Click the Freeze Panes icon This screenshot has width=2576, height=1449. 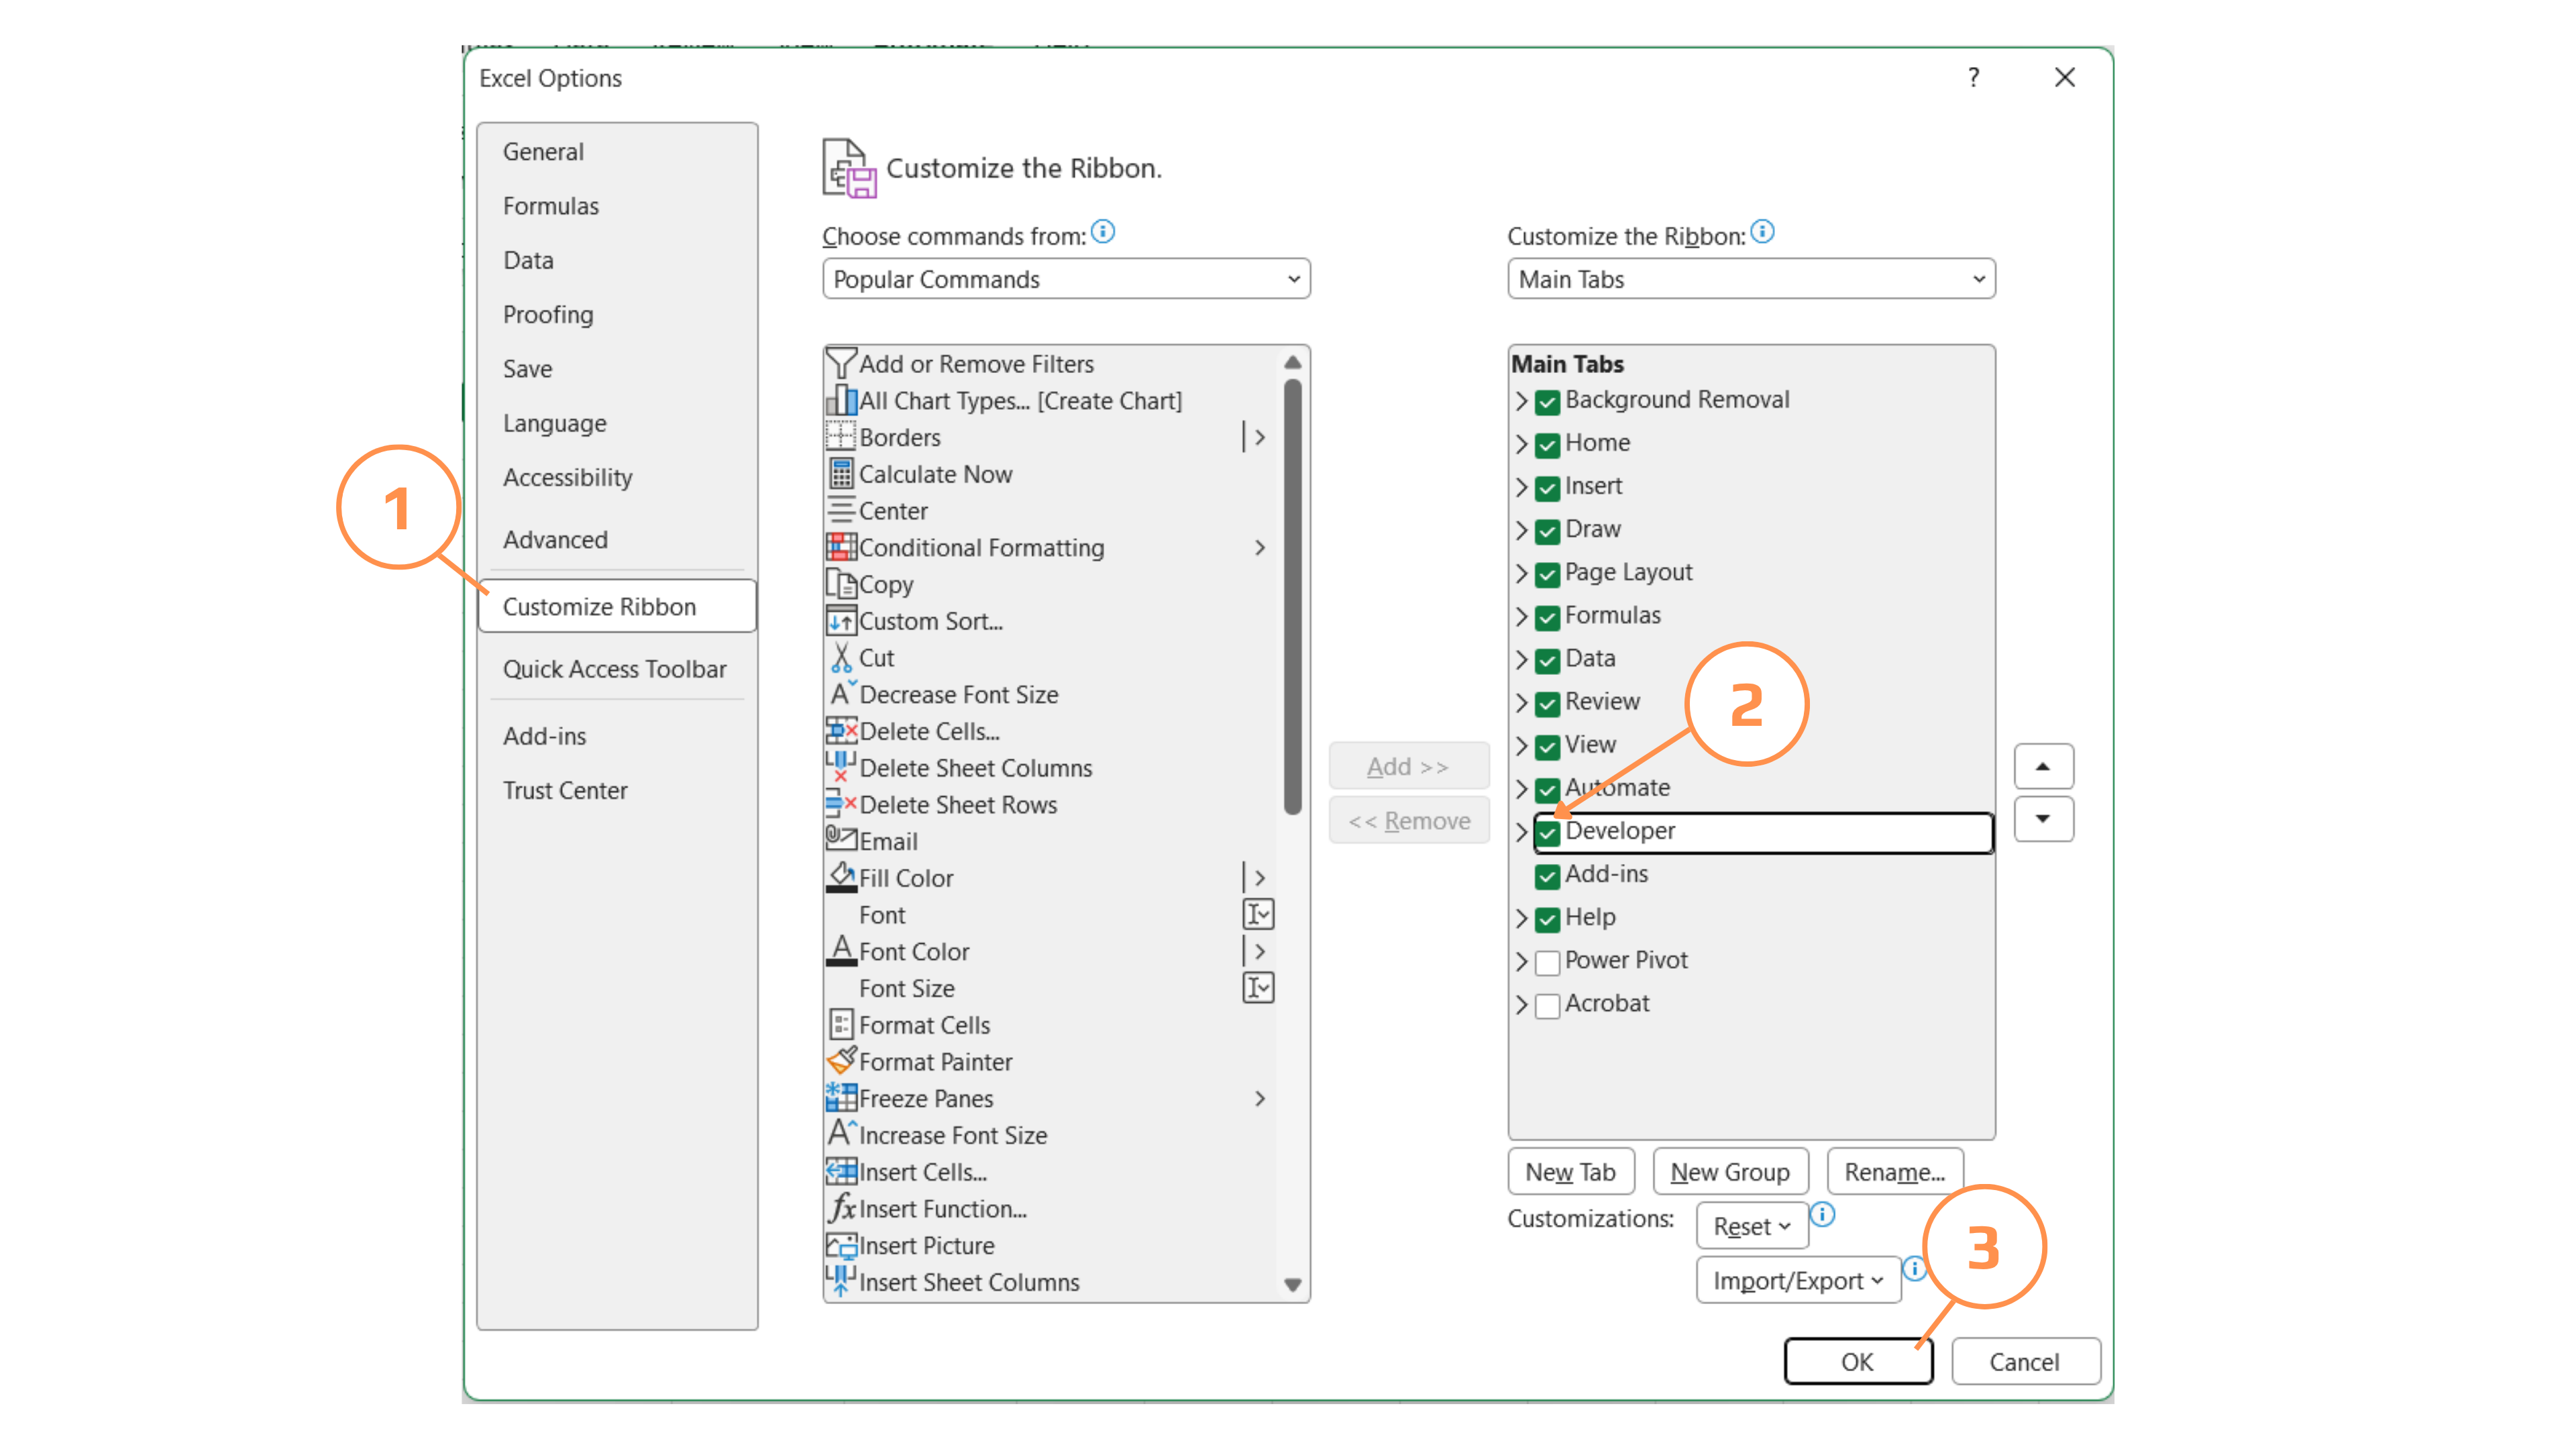click(x=840, y=1098)
